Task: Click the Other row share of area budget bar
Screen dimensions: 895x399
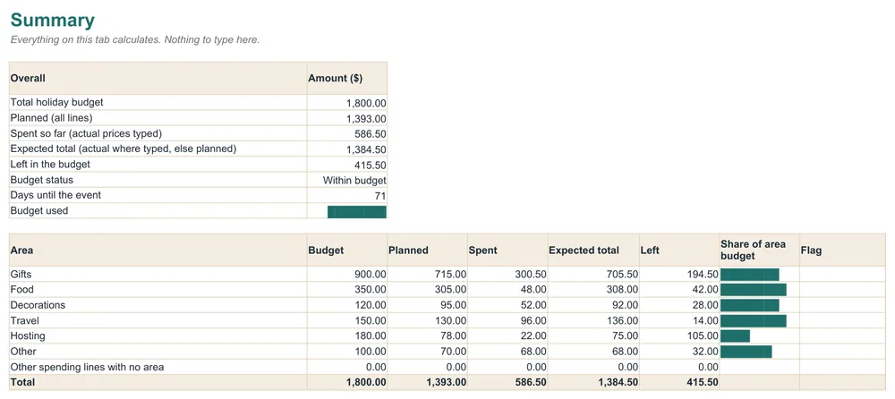Action: click(746, 352)
